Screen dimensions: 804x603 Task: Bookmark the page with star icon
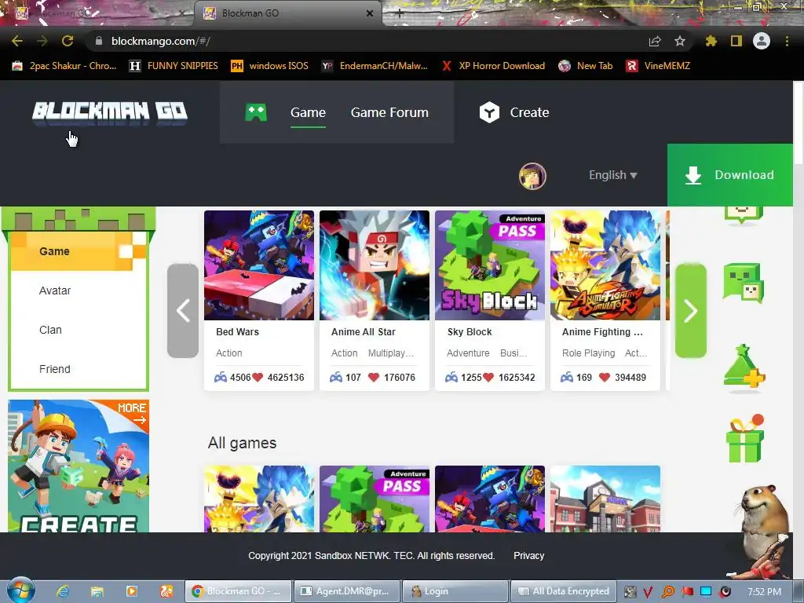(680, 41)
